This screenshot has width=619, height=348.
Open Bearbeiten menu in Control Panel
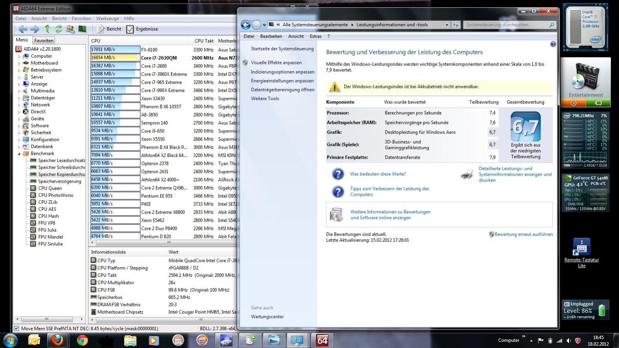point(271,36)
